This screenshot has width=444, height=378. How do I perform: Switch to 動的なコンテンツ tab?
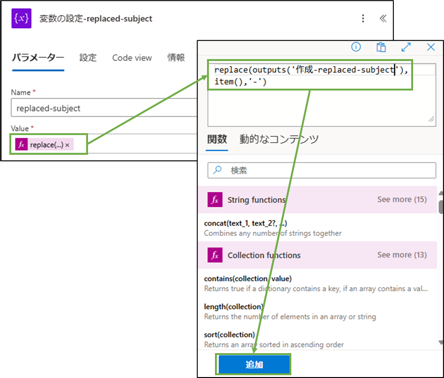click(x=279, y=139)
